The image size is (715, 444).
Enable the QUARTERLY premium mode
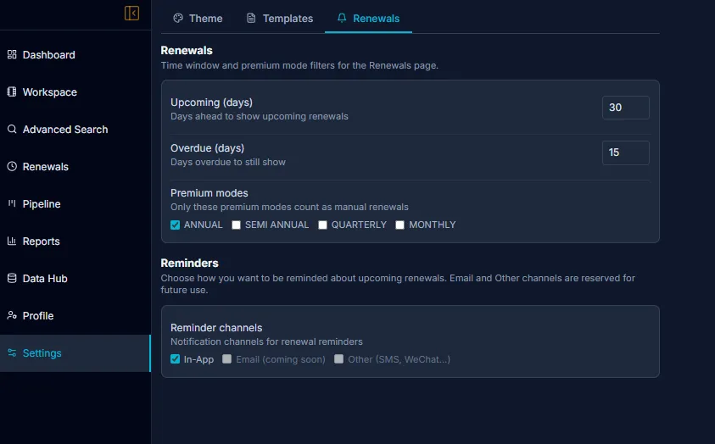(322, 225)
